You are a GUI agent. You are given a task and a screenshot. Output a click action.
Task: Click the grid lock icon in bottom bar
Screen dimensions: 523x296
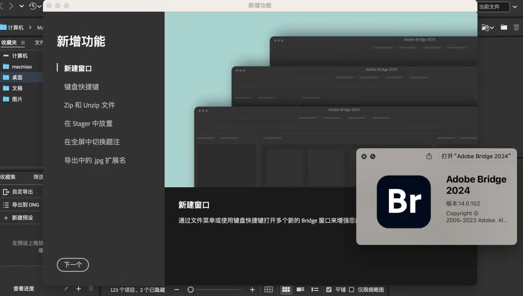pyautogui.click(x=268, y=290)
